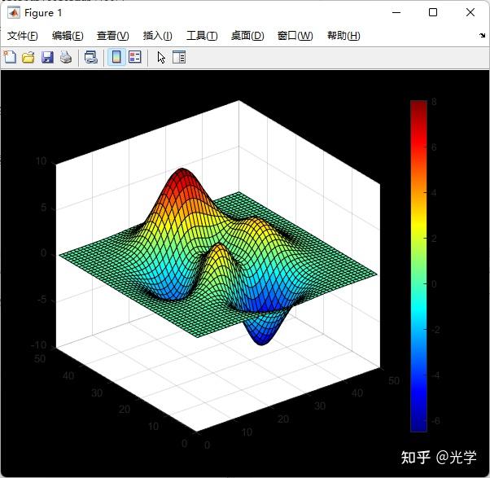The image size is (490, 478).
Task: Open the 工具(T) menu
Action: tap(202, 36)
